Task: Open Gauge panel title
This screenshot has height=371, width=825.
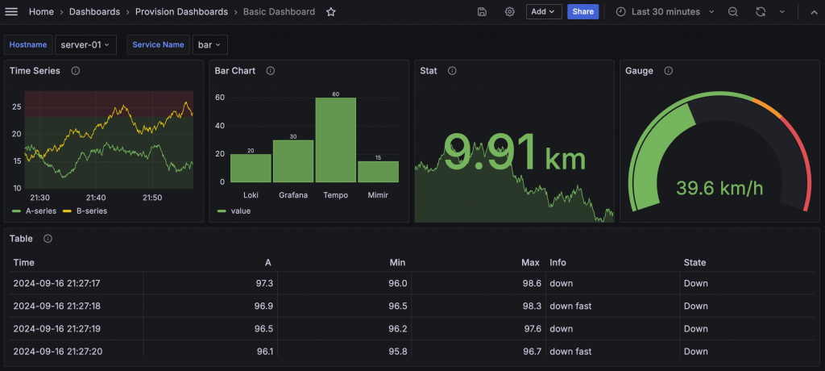Action: [639, 71]
